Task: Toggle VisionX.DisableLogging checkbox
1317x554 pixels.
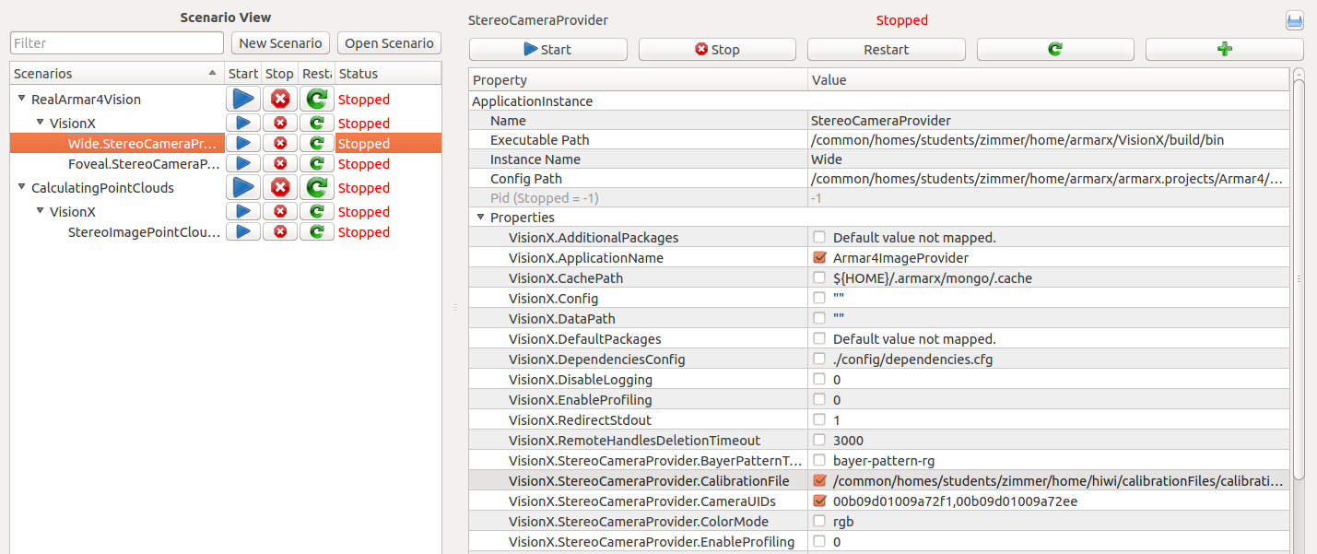Action: pos(819,379)
